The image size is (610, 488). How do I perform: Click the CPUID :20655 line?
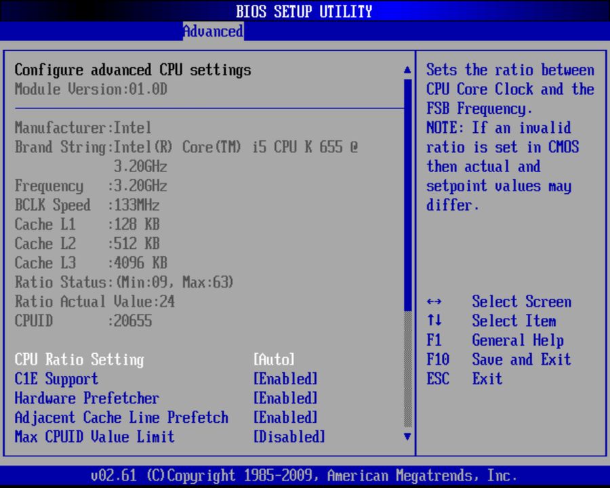(x=83, y=321)
